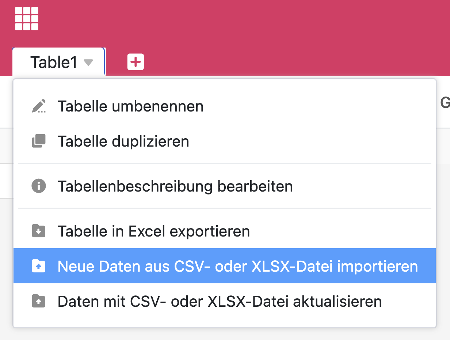
Task: Select the Table1 tab label
Action: pyautogui.click(x=54, y=63)
